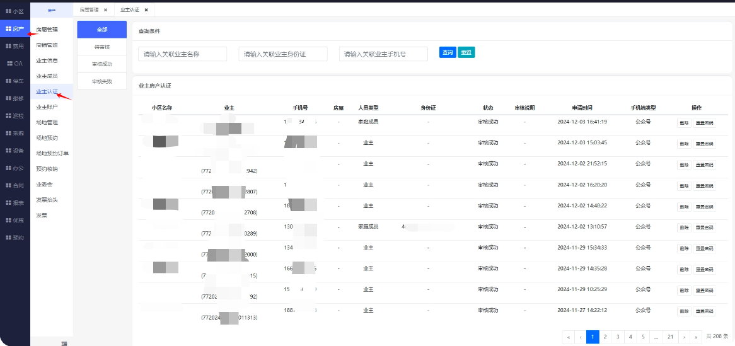
Task: Click the owner ID card input field
Action: point(283,54)
